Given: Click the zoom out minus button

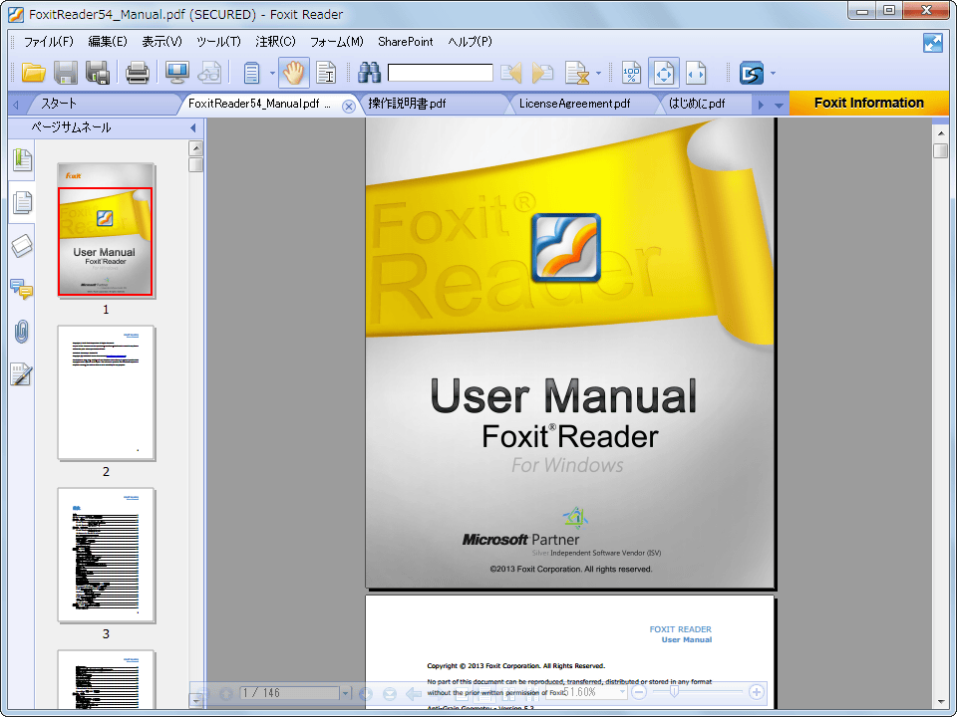Looking at the screenshot, I should click(639, 693).
